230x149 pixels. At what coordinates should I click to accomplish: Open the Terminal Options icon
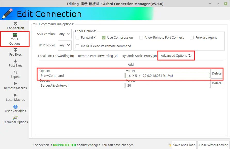(x=15, y=118)
